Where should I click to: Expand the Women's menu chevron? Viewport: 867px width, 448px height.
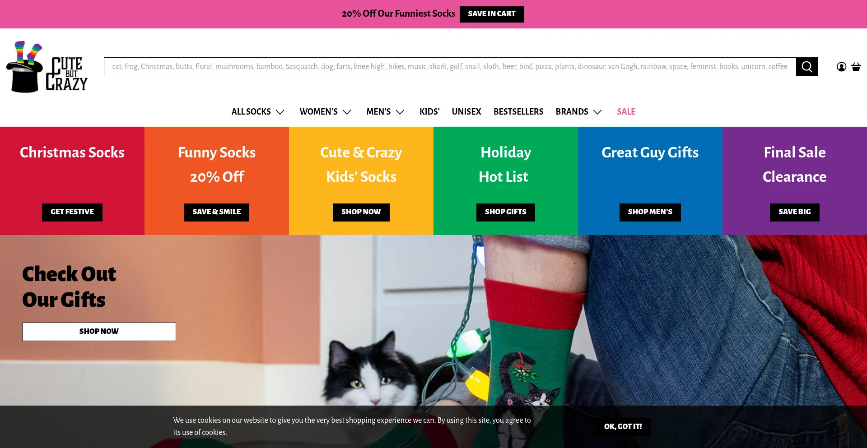(x=347, y=112)
